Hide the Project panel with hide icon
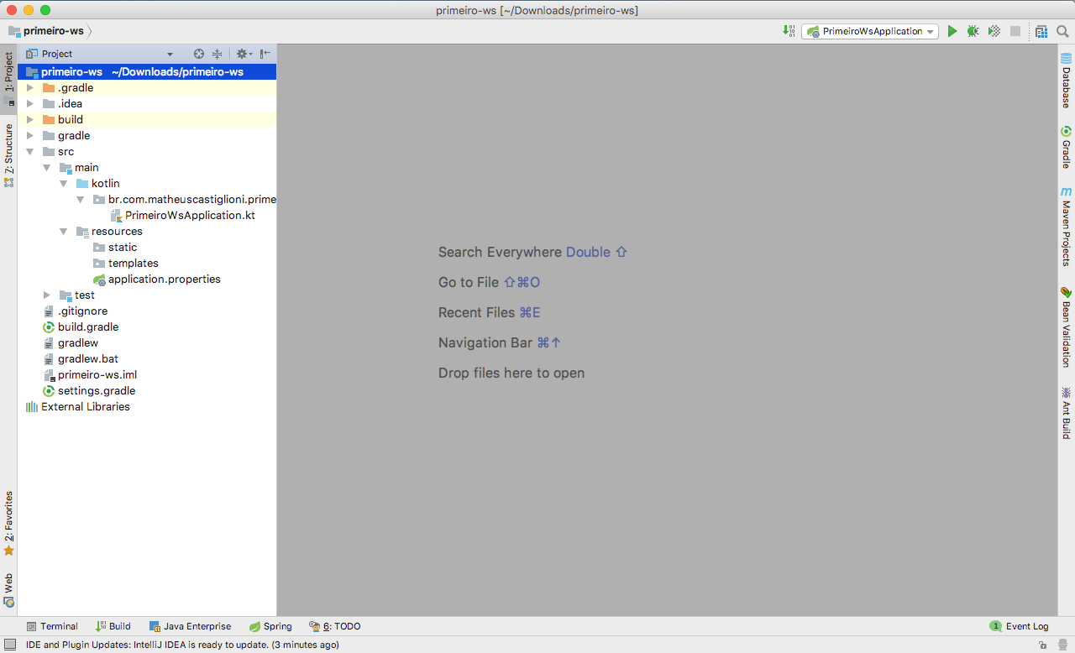Screen dimensions: 1075x653 pos(265,54)
